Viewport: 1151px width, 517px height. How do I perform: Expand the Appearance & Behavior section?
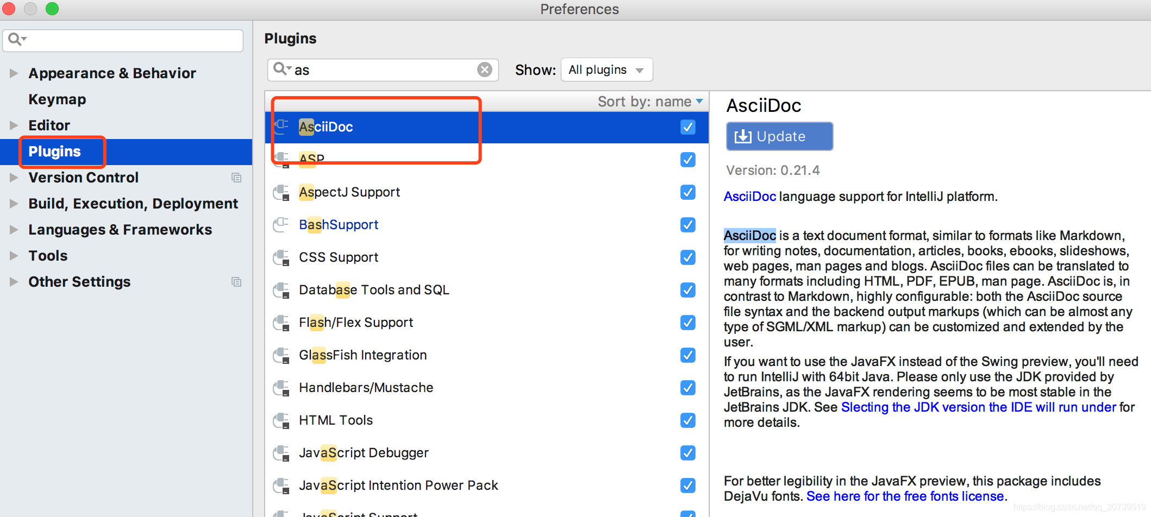[x=14, y=73]
